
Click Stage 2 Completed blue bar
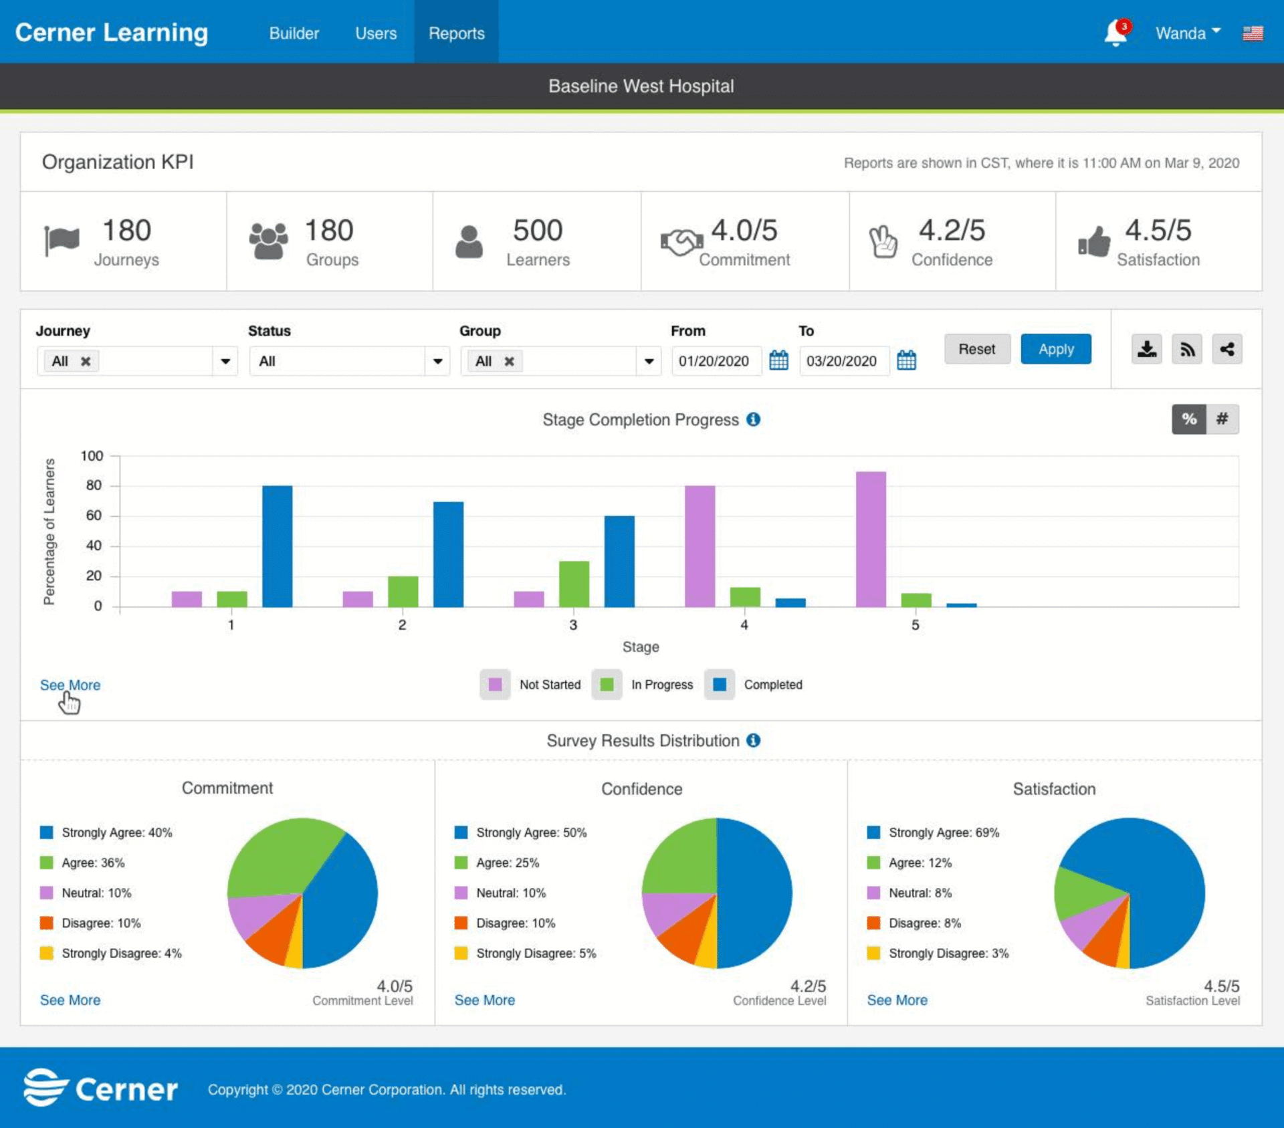pyautogui.click(x=448, y=554)
